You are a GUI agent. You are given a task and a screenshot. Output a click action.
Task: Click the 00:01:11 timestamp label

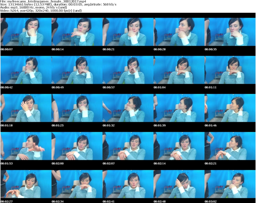210,87
